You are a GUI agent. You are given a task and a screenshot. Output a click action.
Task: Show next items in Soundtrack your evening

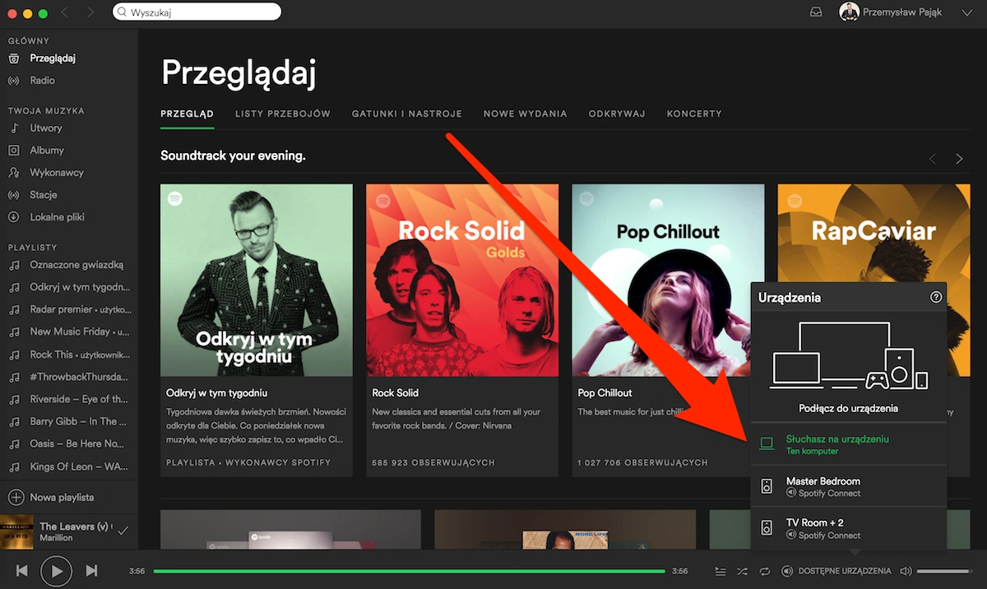click(959, 158)
